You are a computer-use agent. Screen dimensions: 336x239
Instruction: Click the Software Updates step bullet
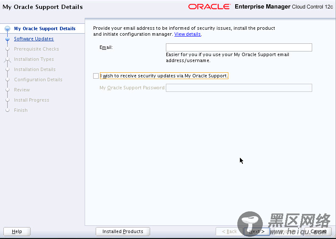[x=8, y=39]
